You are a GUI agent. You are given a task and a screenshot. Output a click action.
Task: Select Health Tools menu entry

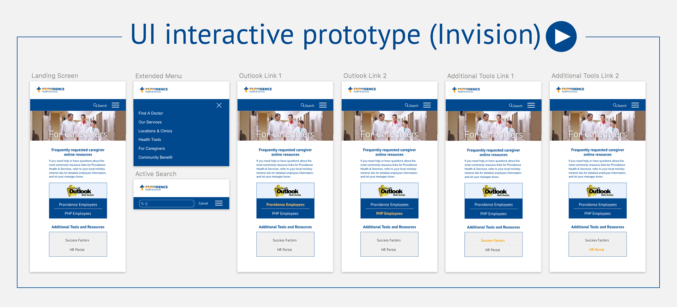tap(150, 140)
